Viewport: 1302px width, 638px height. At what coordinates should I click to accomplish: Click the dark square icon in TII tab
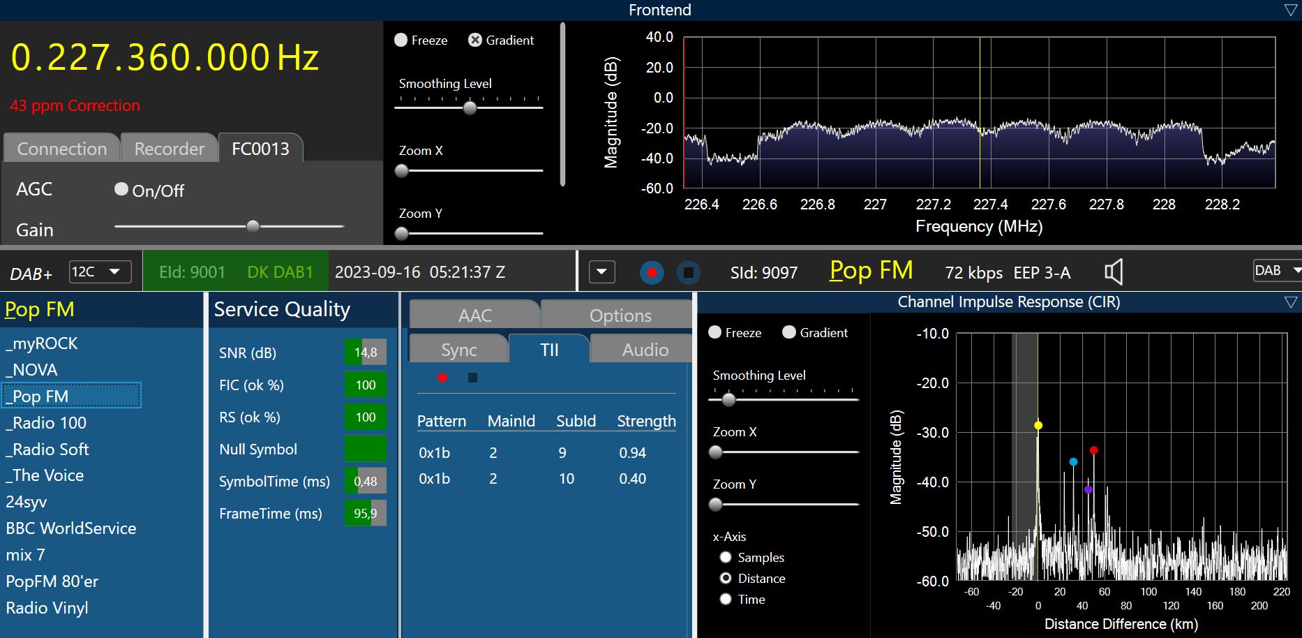point(472,378)
